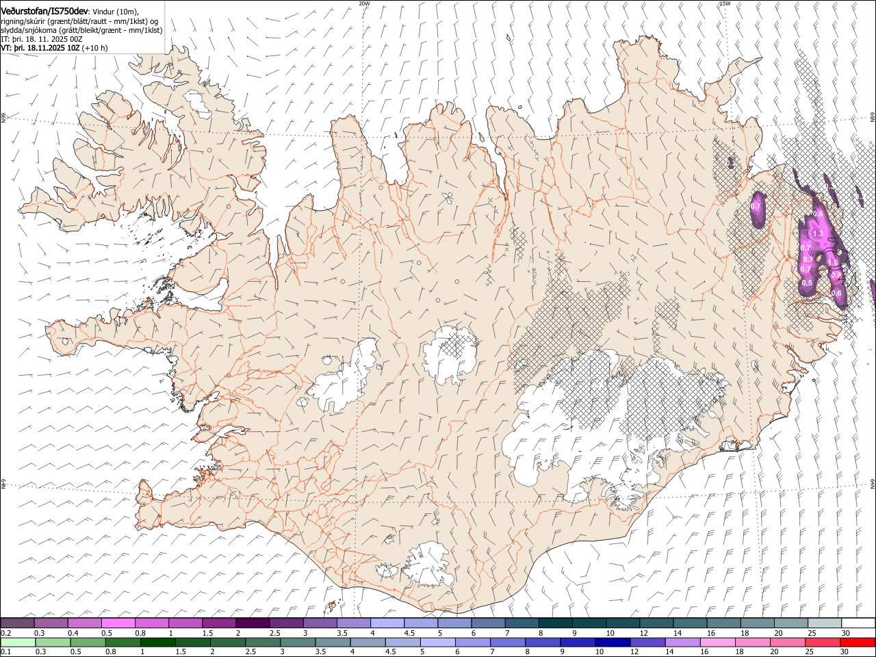Screen dimensions: 876x657
Task: Pick the deep navy 10 rain legend swatch
Action: 613,643
